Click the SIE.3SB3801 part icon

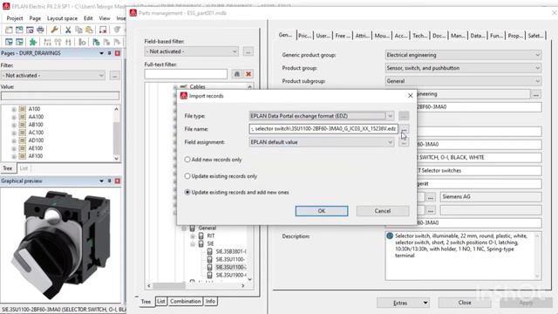click(x=209, y=251)
